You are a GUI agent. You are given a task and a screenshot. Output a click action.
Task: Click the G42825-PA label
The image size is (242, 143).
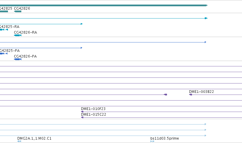pos(10,51)
